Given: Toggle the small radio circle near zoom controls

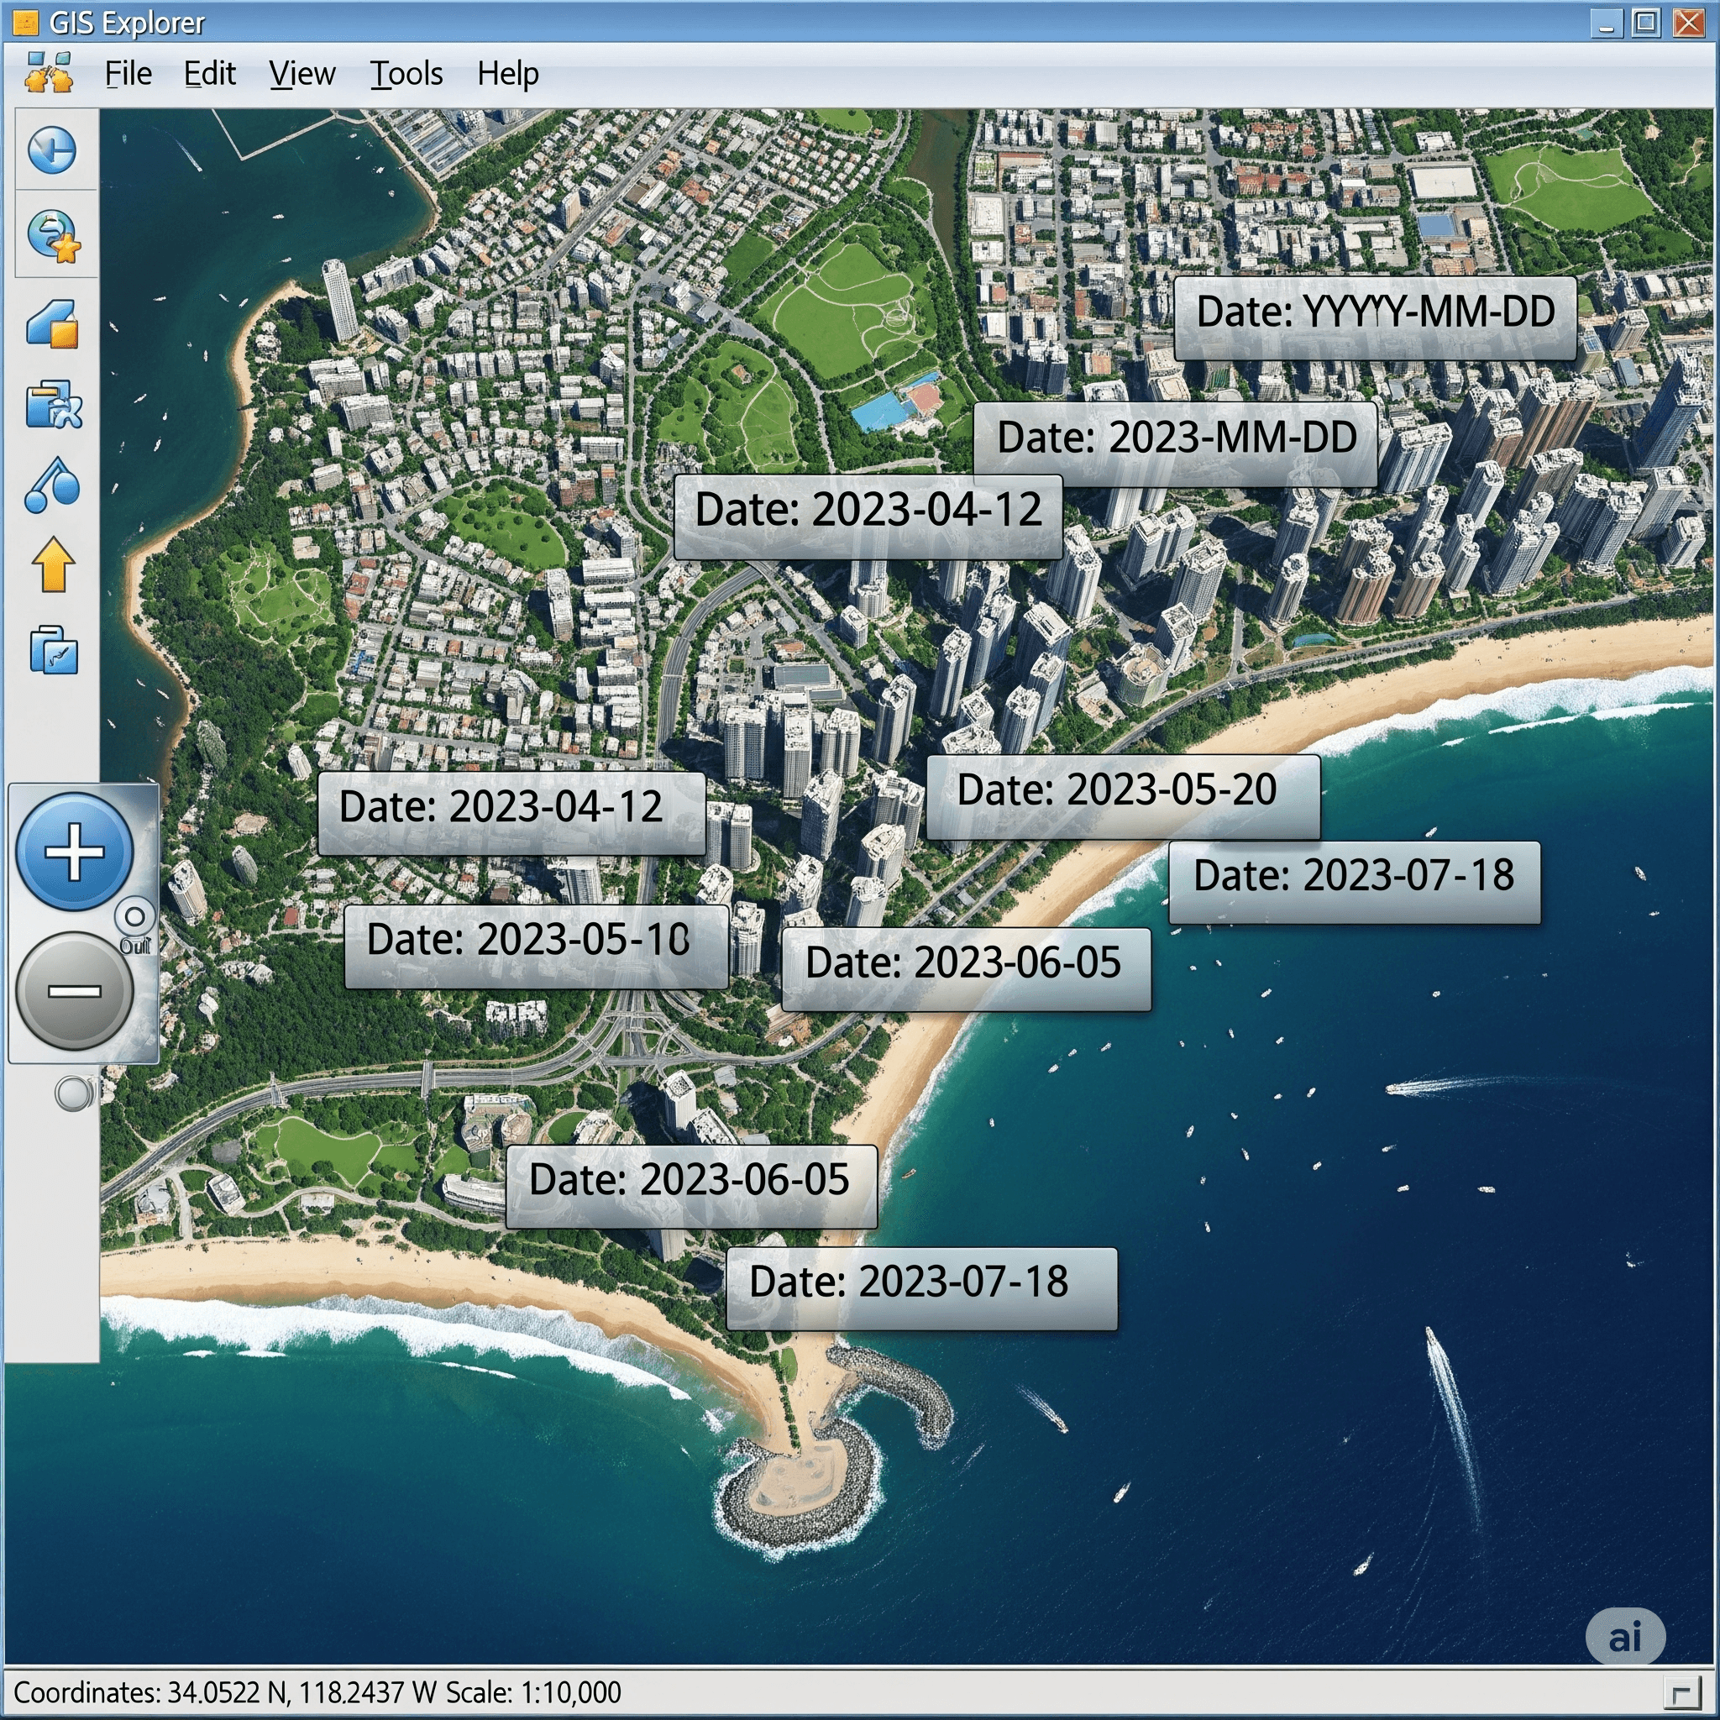Looking at the screenshot, I should click(134, 916).
